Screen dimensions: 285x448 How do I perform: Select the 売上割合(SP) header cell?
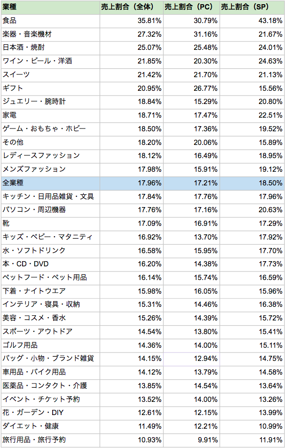(x=252, y=7)
